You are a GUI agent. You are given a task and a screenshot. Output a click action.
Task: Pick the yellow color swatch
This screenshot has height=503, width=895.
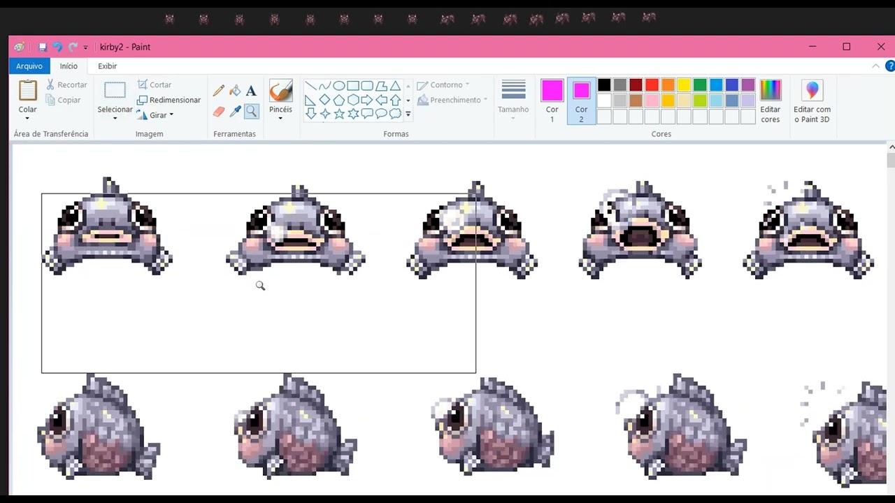pyautogui.click(x=684, y=85)
